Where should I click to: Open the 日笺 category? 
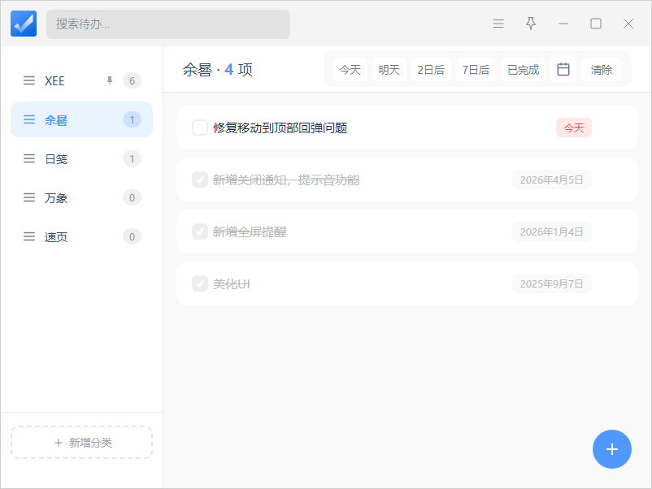point(81,158)
